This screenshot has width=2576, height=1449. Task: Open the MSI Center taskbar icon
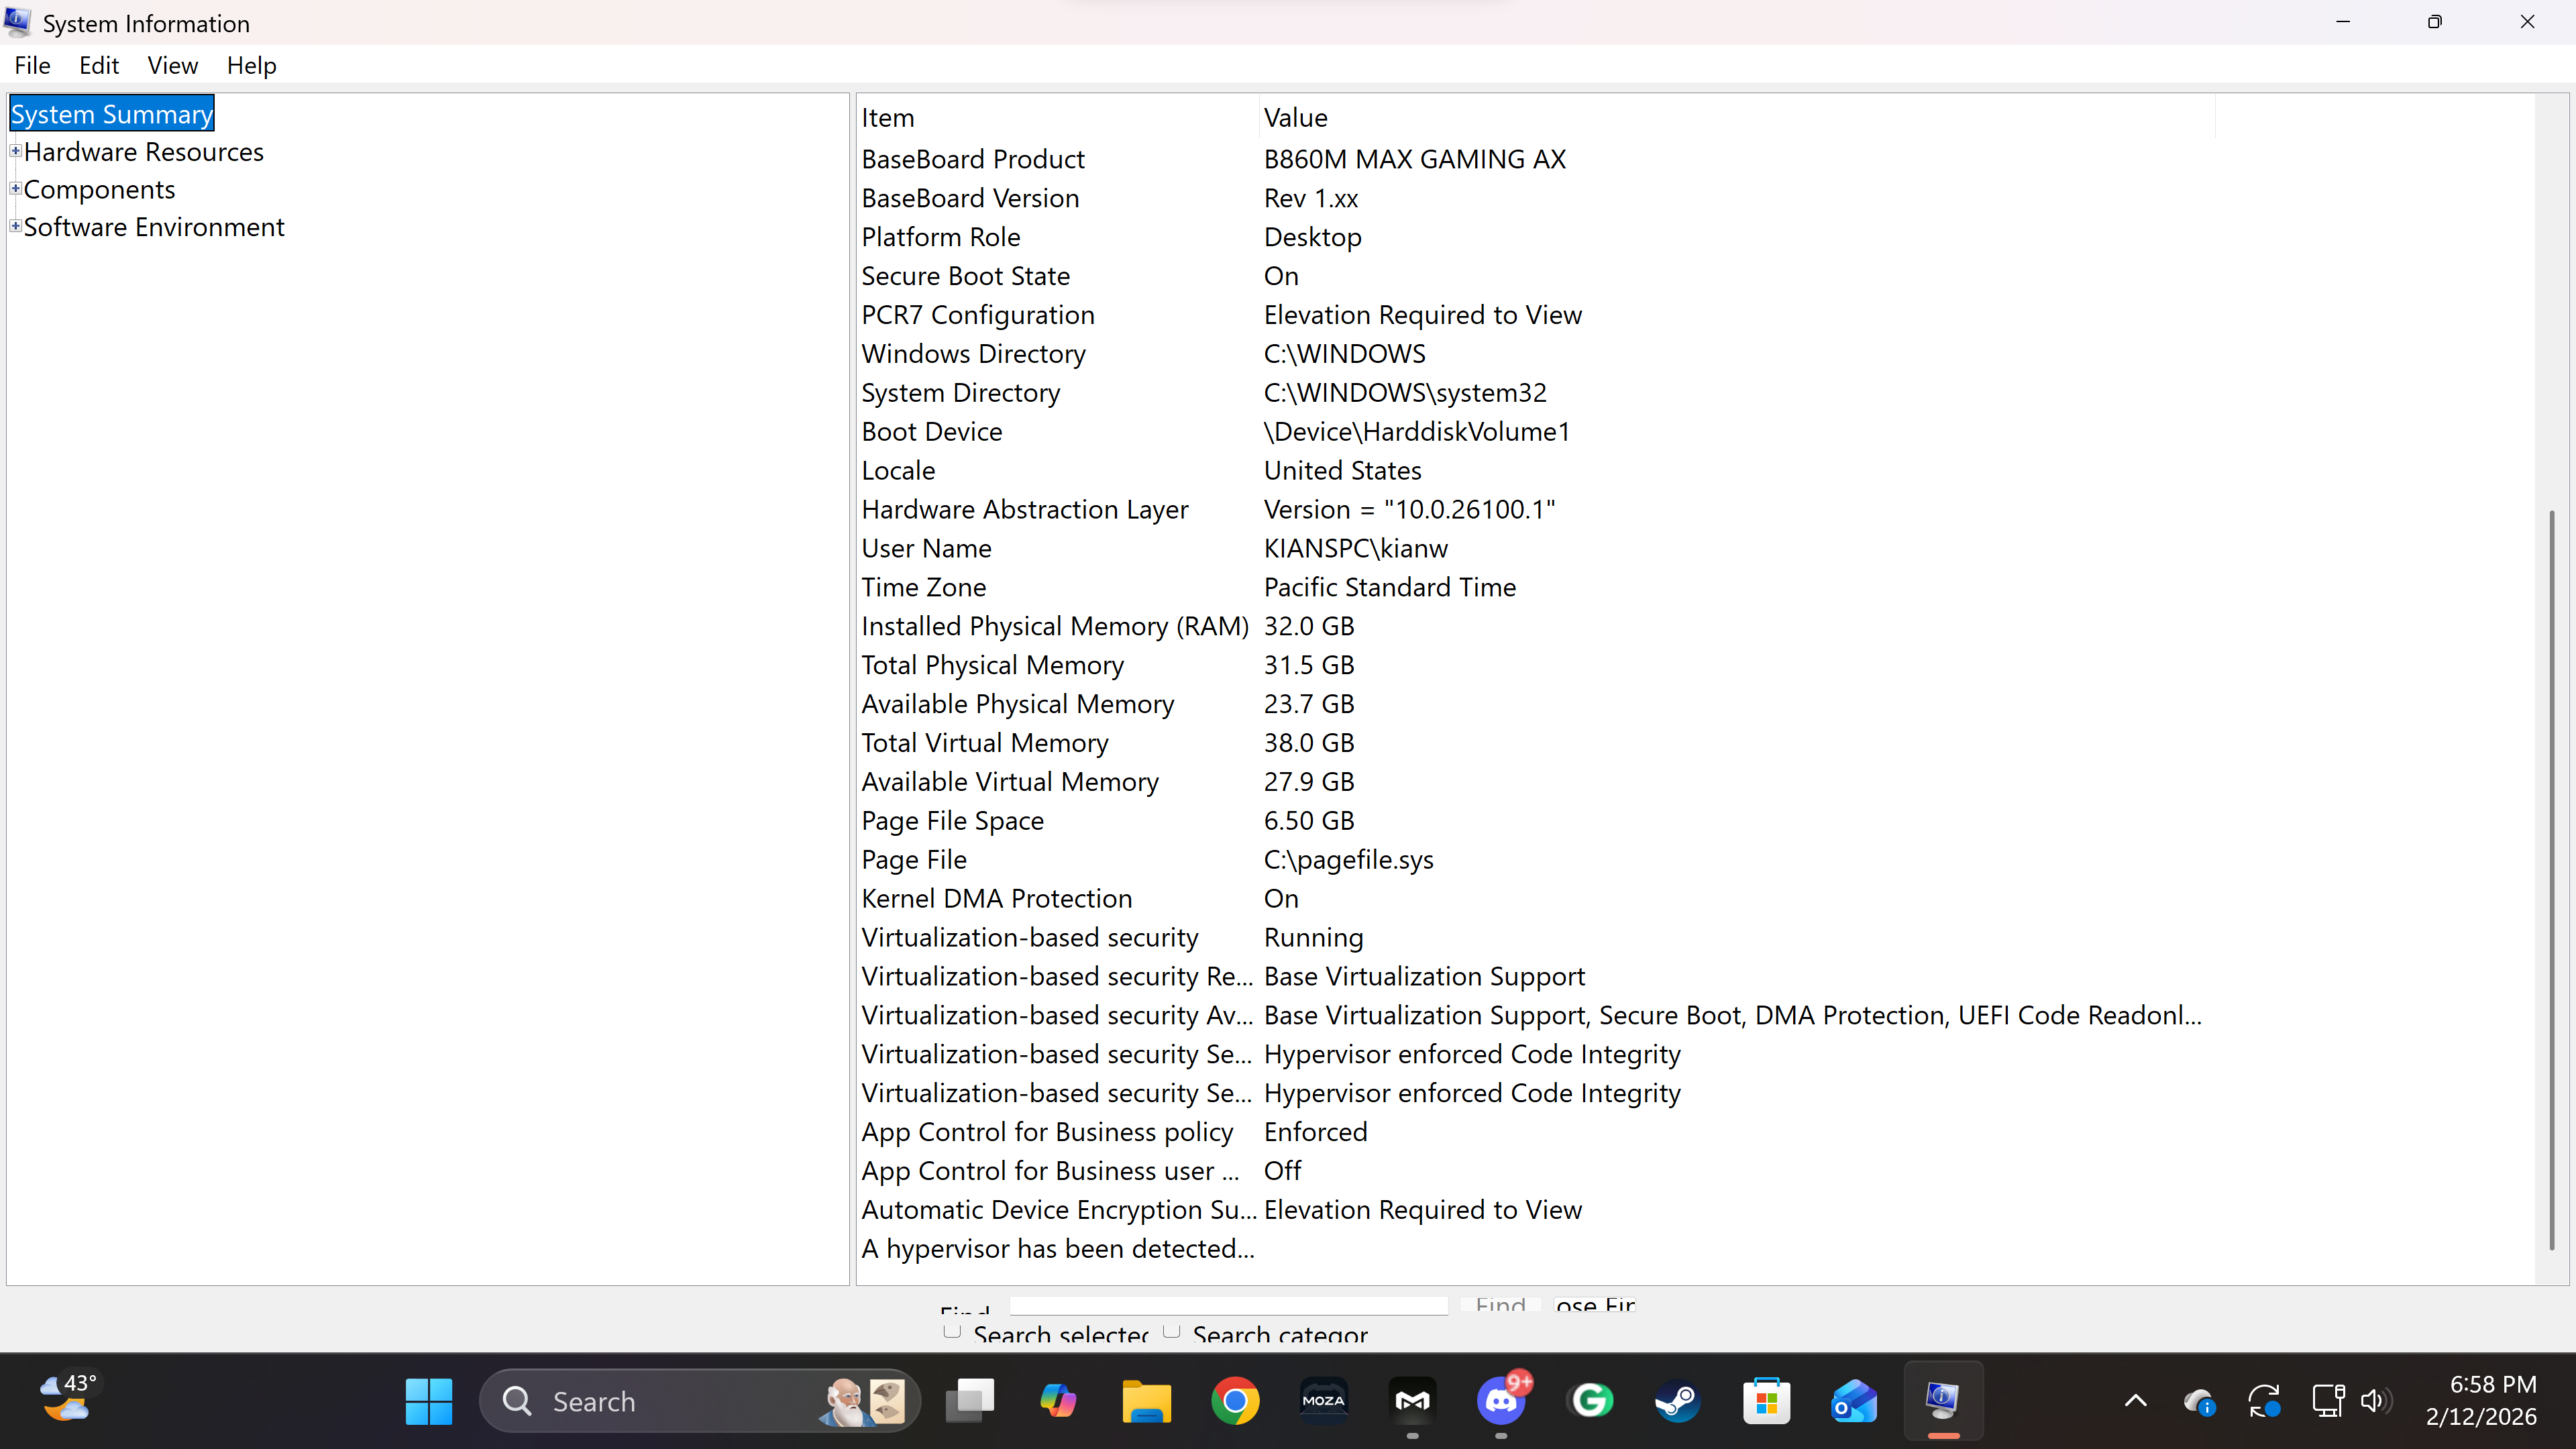coord(1412,1401)
